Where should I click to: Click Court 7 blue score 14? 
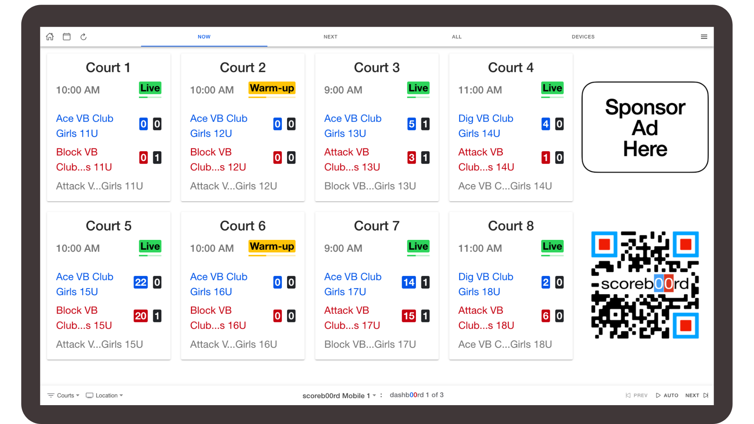tap(409, 282)
